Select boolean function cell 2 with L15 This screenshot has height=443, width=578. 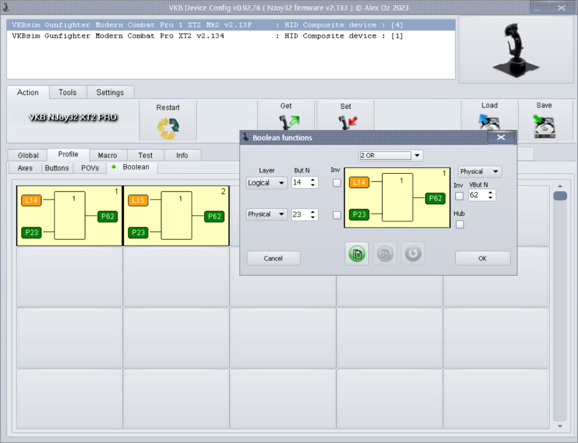click(x=176, y=216)
